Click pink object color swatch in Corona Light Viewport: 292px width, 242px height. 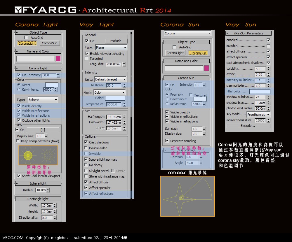click(x=58, y=59)
